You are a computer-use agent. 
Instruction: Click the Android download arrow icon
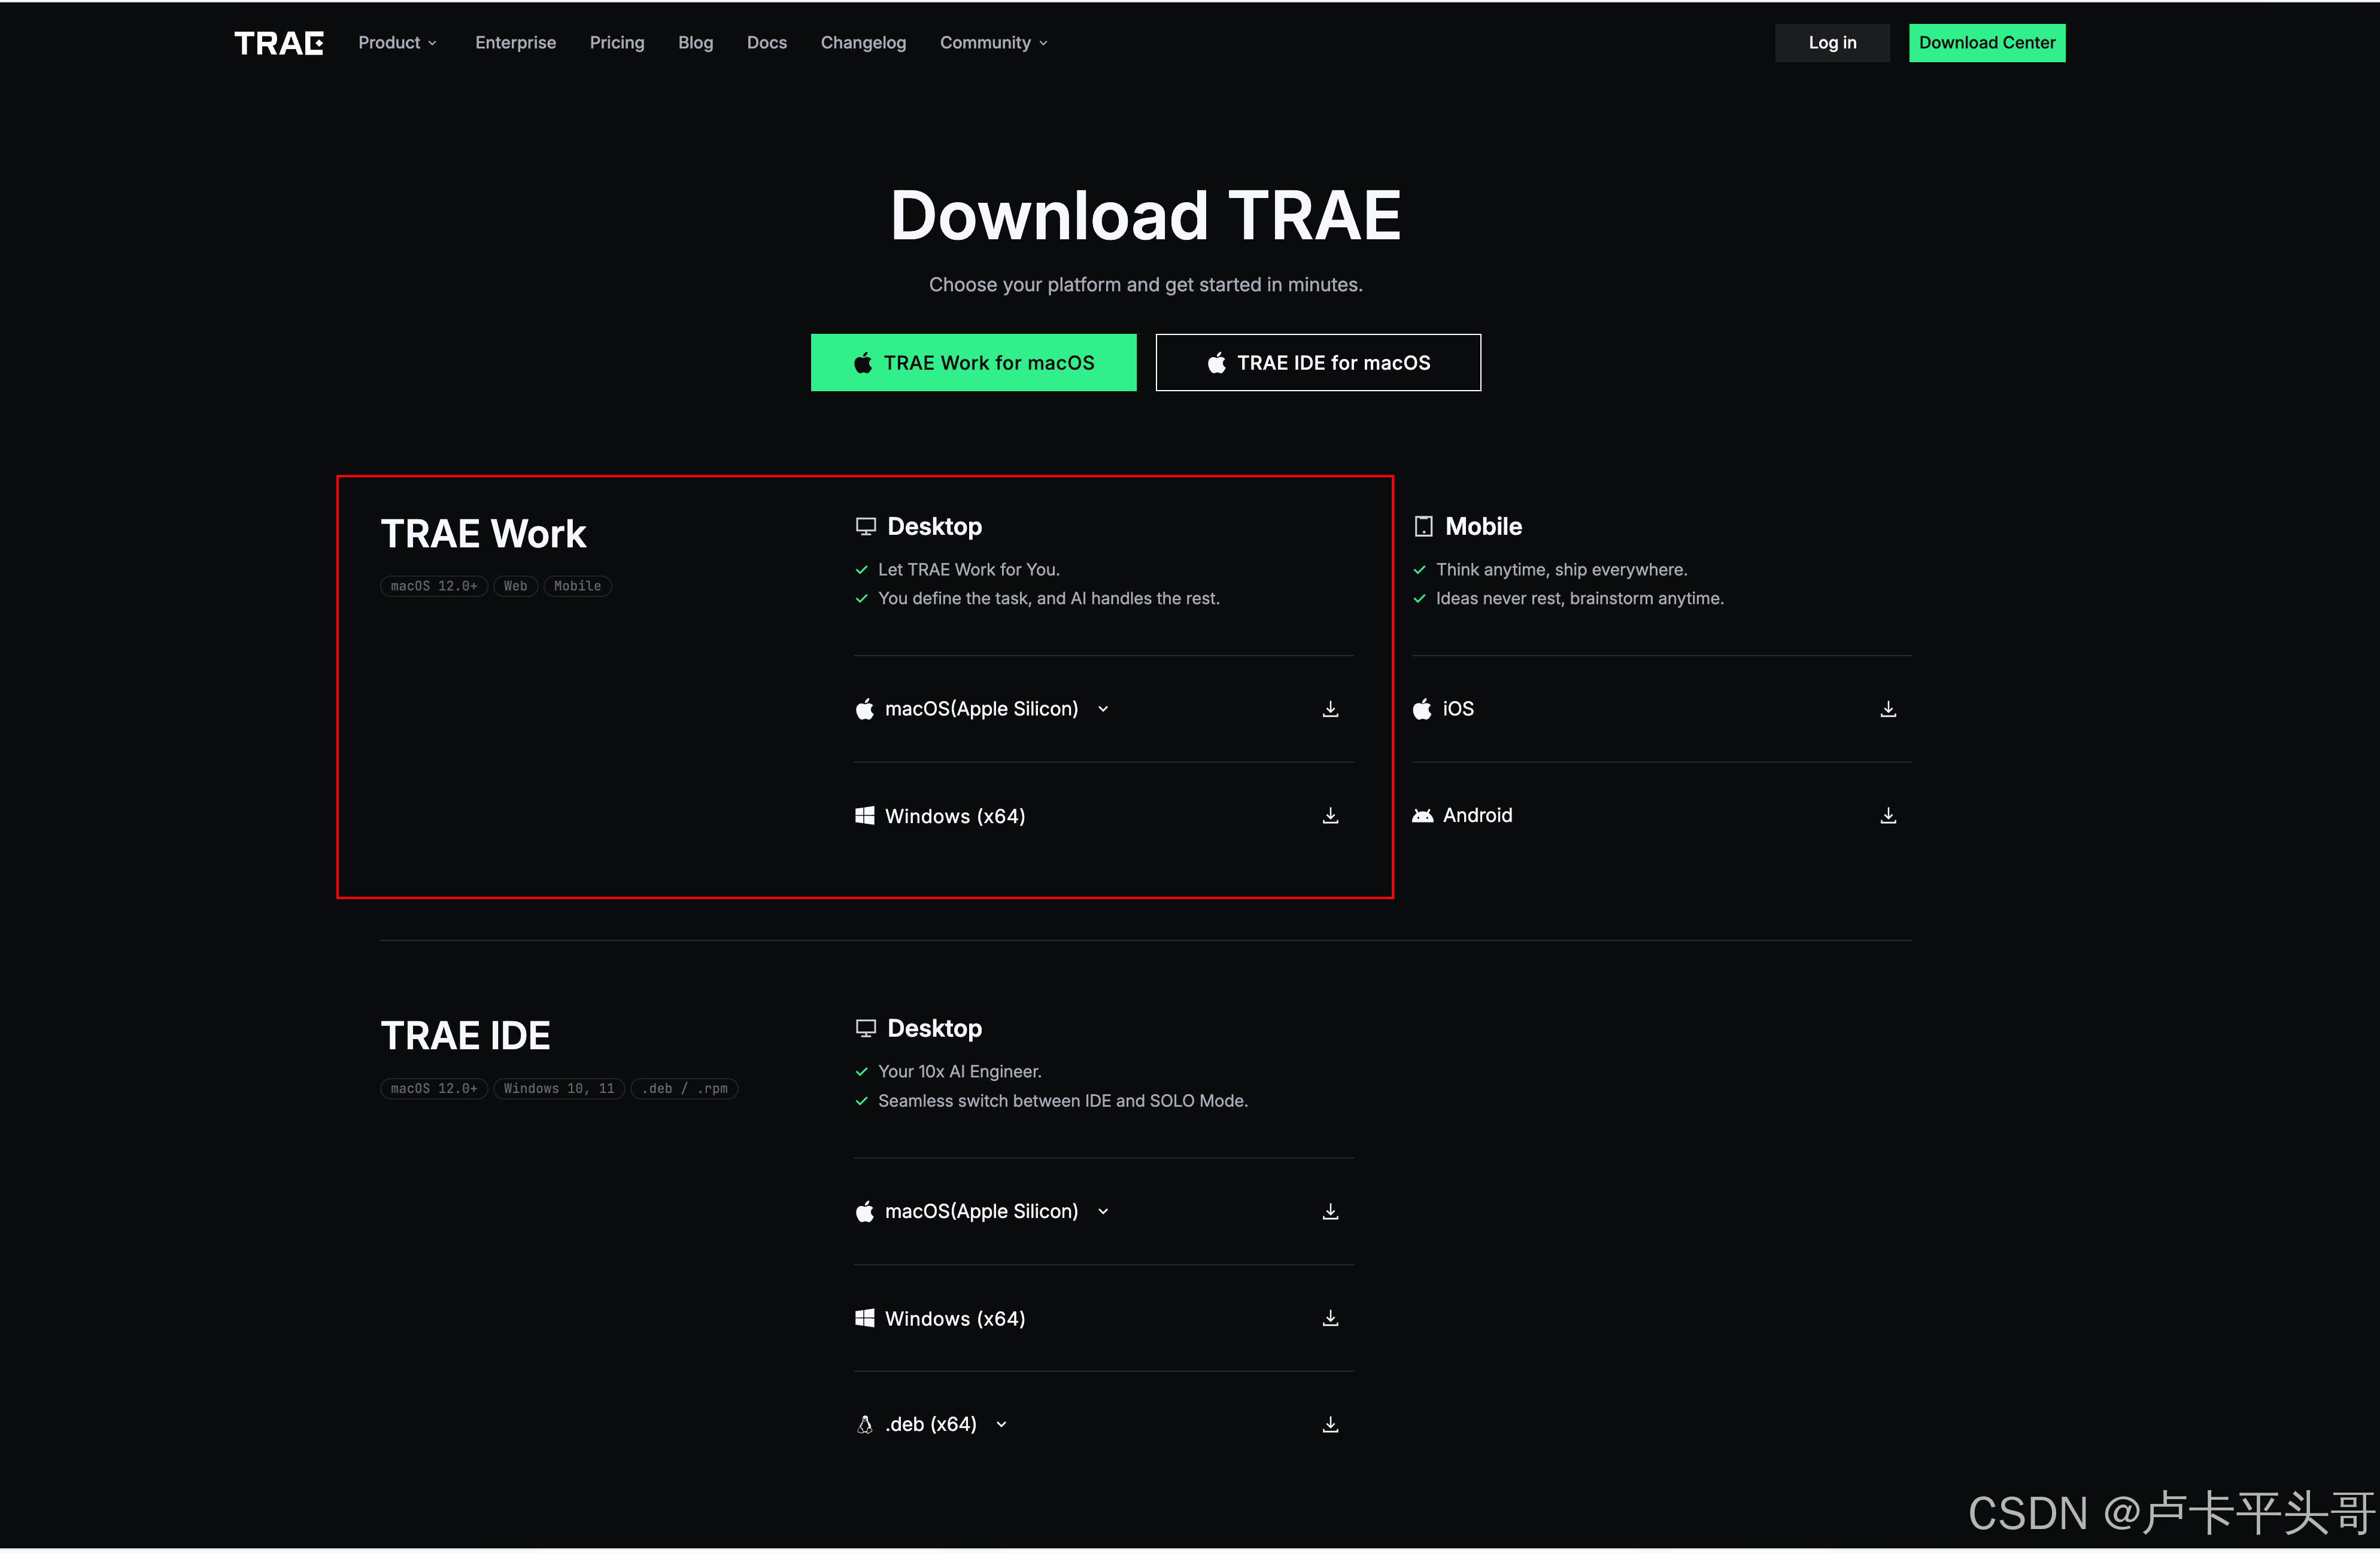click(x=1888, y=815)
